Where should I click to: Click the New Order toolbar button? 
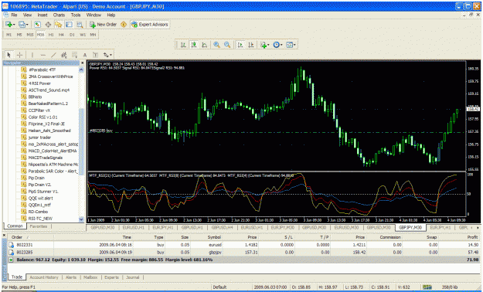click(x=103, y=25)
